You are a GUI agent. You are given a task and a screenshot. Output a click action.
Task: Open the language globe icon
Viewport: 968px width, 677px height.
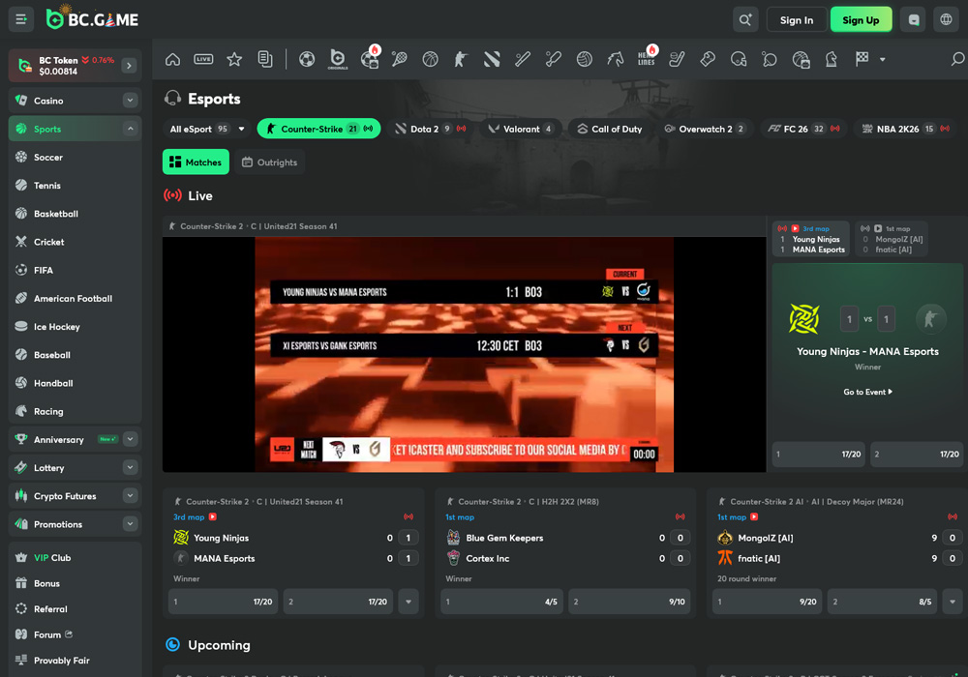pyautogui.click(x=946, y=18)
